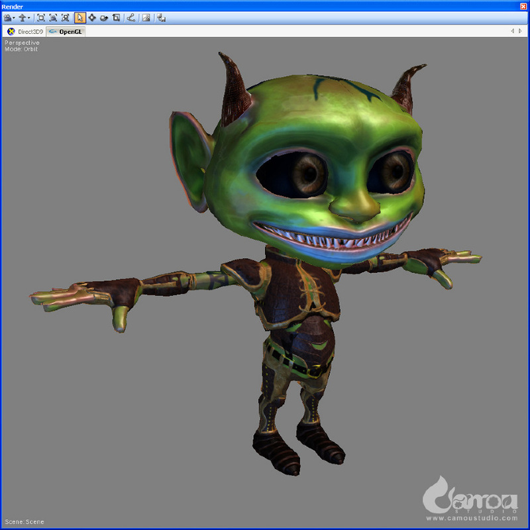Image resolution: width=530 pixels, height=530 pixels.
Task: Click the 'Scene:Scene' viewport label
Action: click(x=25, y=521)
